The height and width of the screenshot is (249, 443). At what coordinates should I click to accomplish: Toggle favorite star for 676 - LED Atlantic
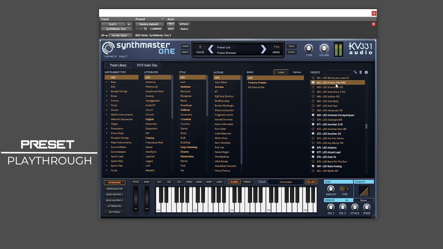tap(313, 148)
